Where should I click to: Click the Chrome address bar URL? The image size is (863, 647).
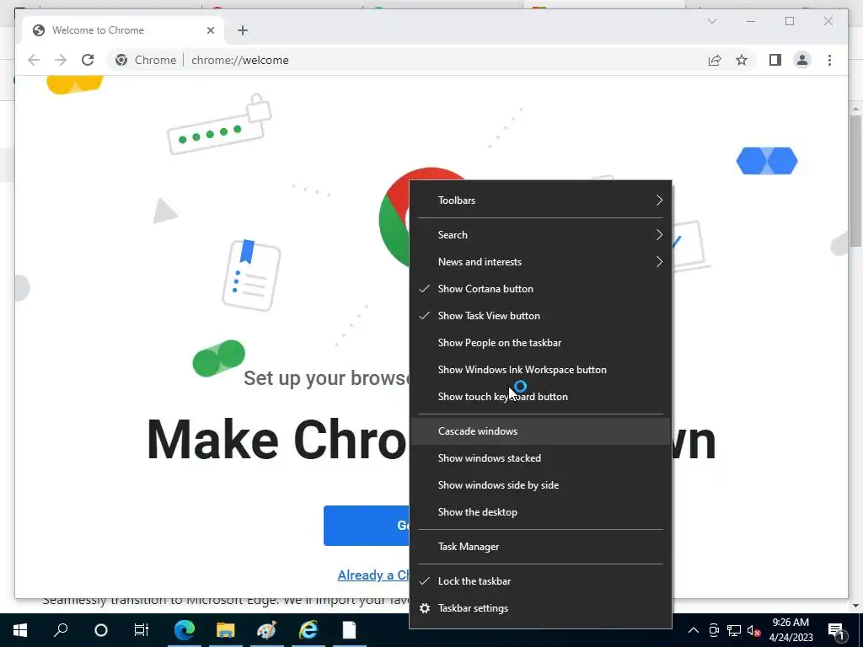(x=240, y=60)
